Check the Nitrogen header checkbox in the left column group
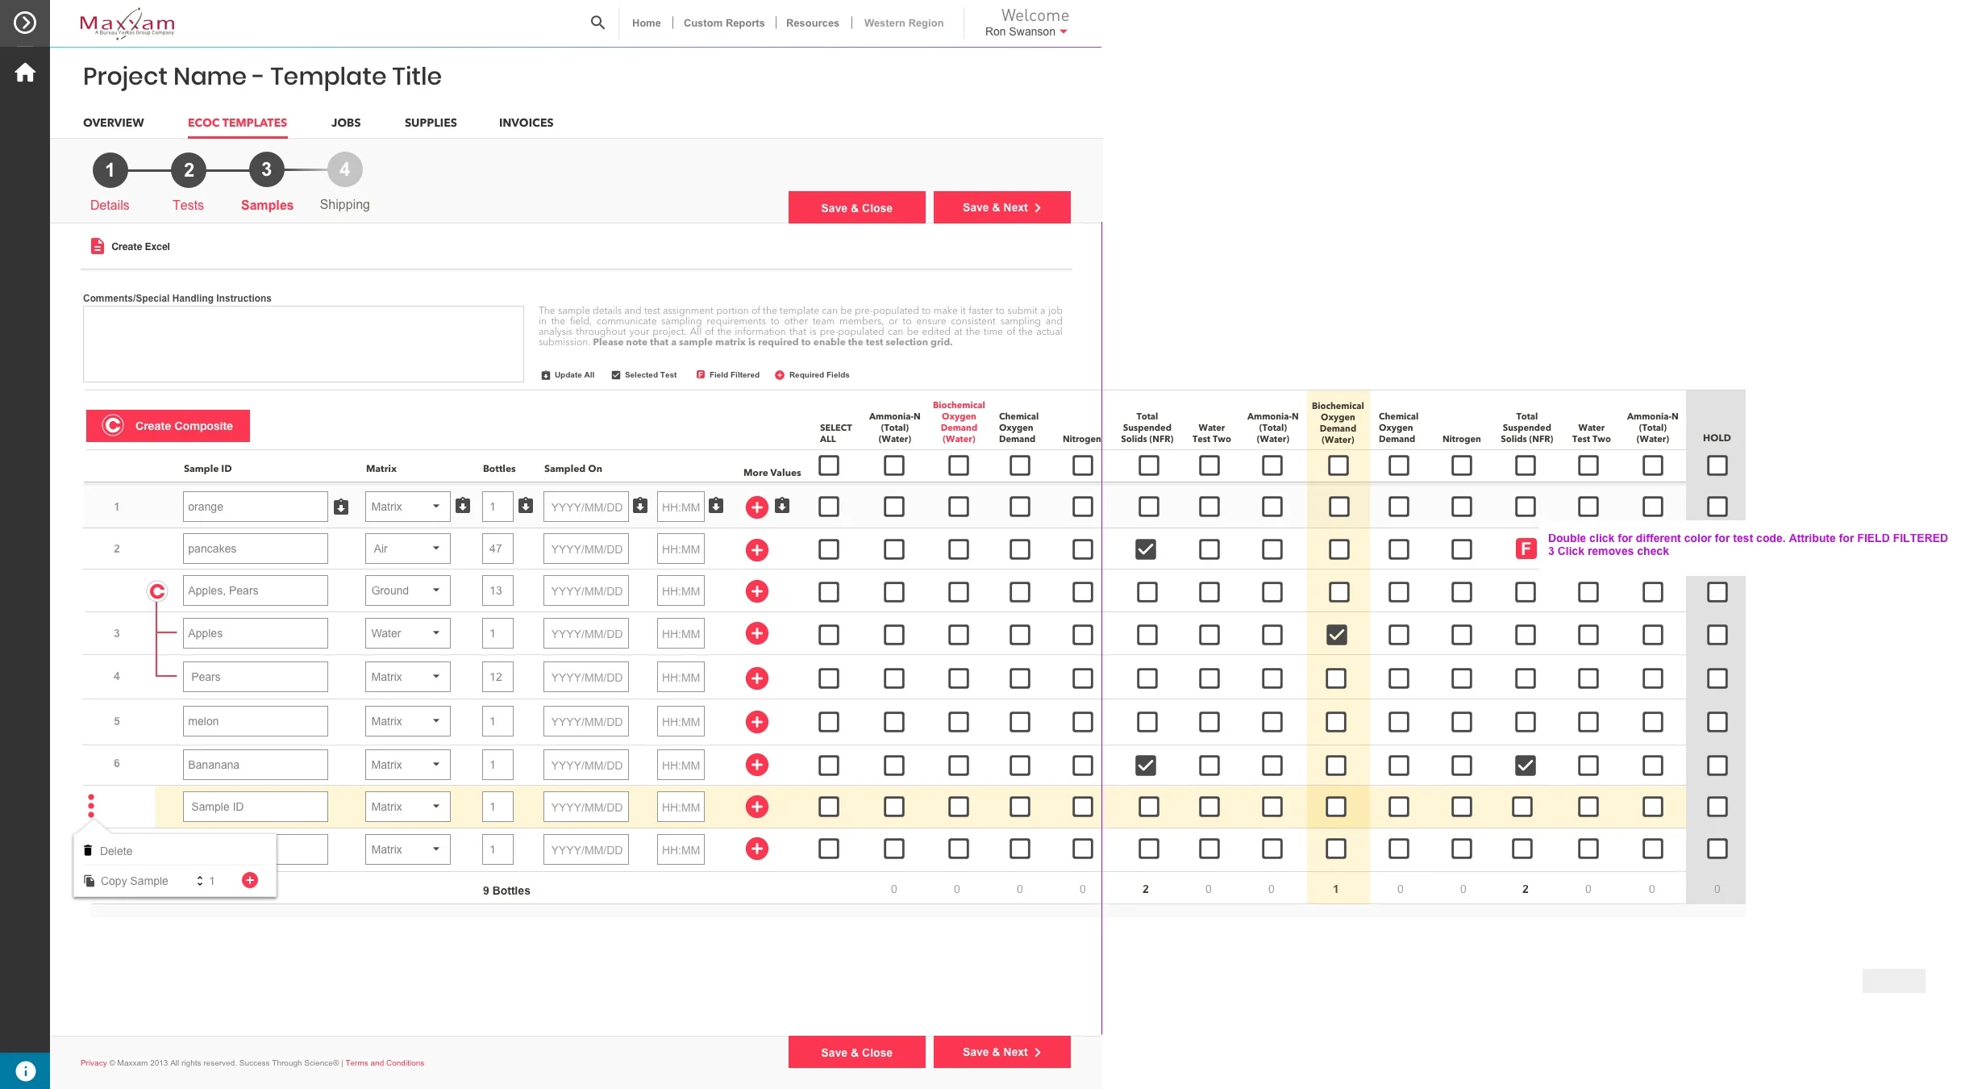Image resolution: width=1965 pixels, height=1089 pixels. tap(1083, 465)
